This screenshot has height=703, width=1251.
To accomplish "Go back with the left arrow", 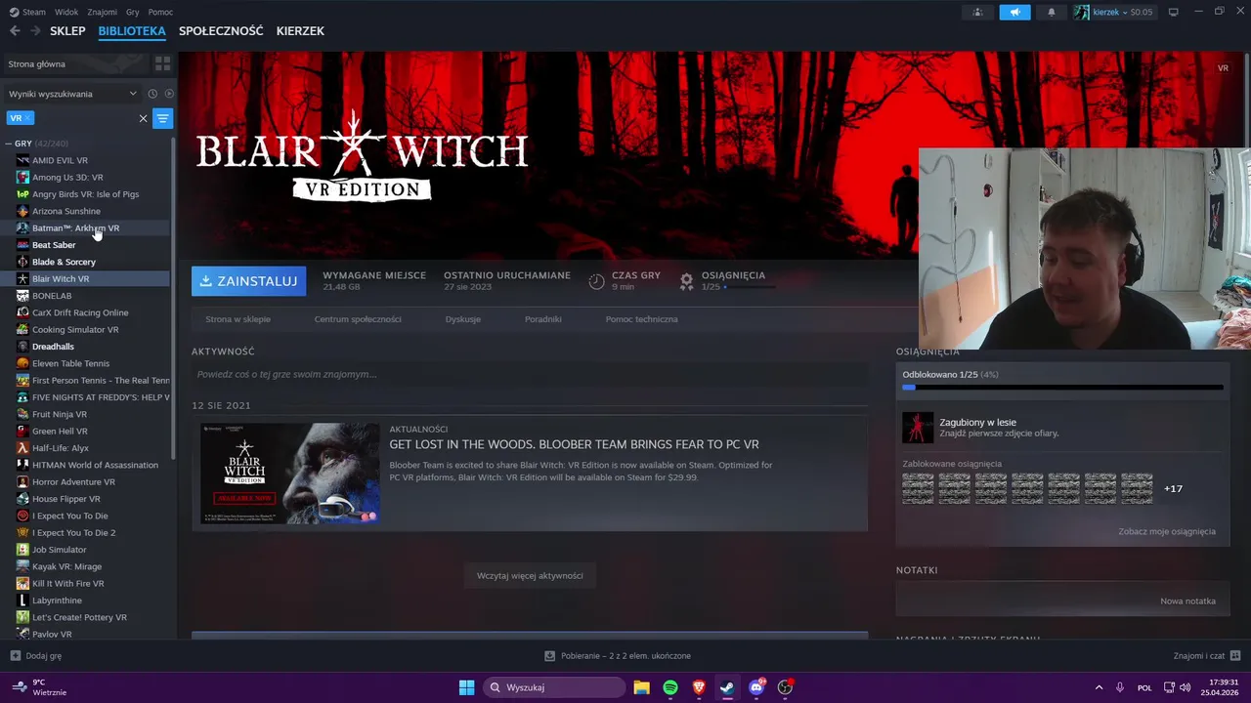I will [15, 31].
